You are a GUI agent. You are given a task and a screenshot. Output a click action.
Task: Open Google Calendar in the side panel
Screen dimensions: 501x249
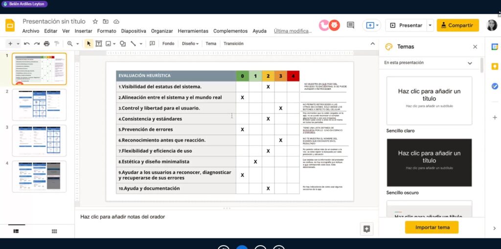tap(495, 47)
